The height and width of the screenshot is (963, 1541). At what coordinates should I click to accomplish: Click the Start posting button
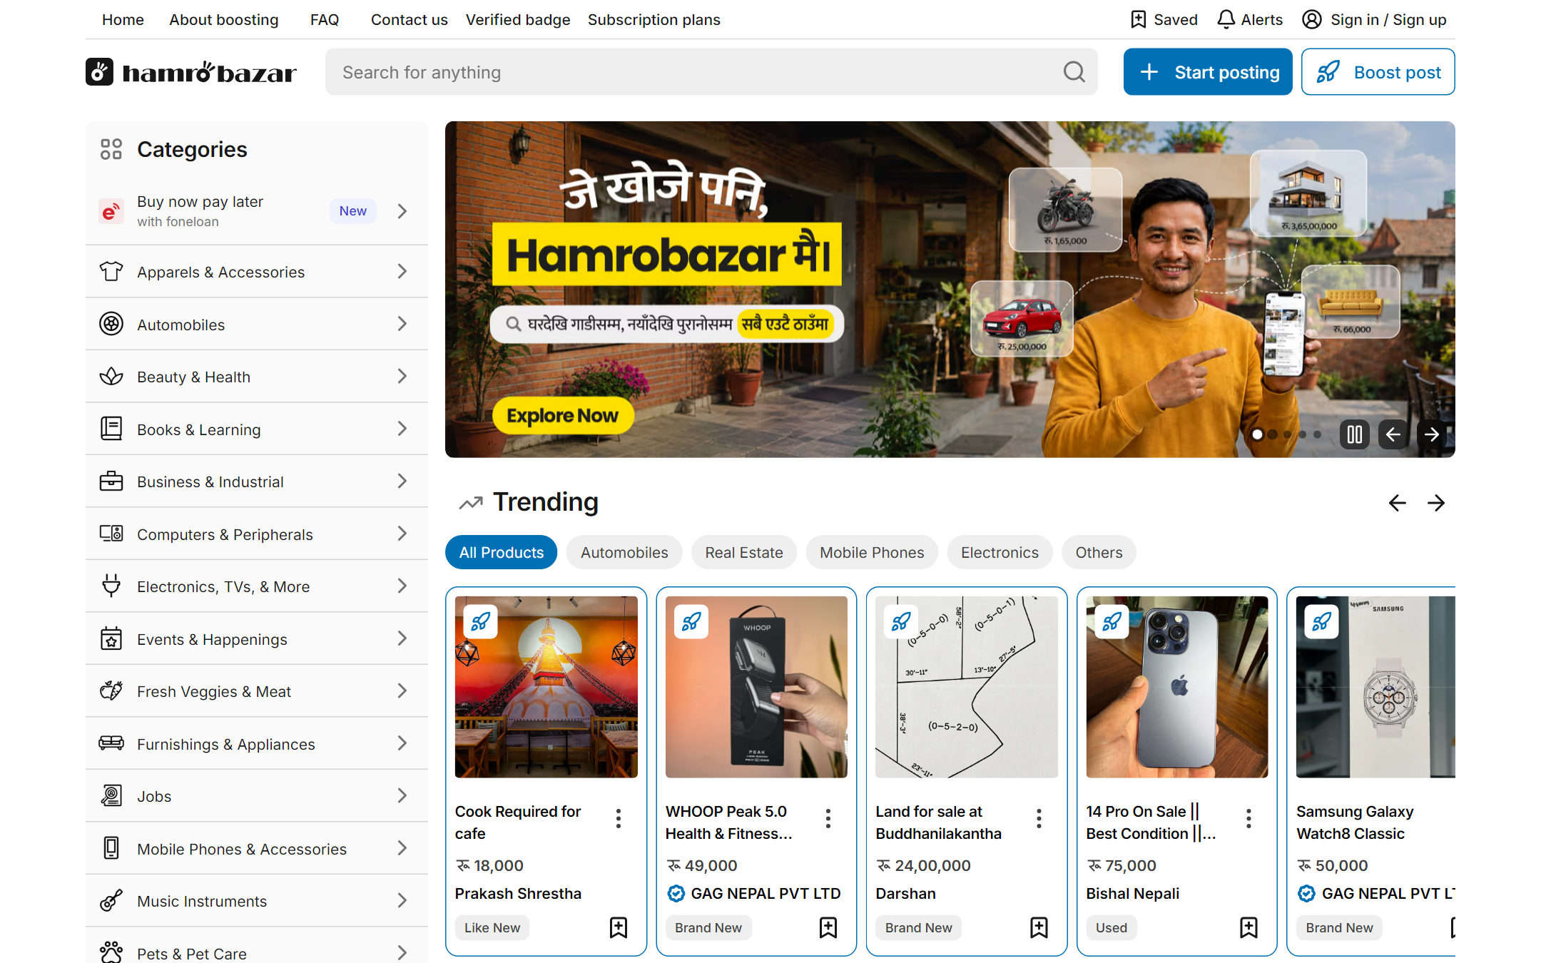(1208, 72)
